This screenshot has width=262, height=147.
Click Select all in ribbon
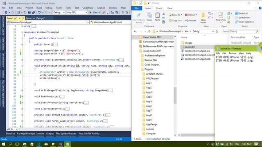click(x=242, y=13)
